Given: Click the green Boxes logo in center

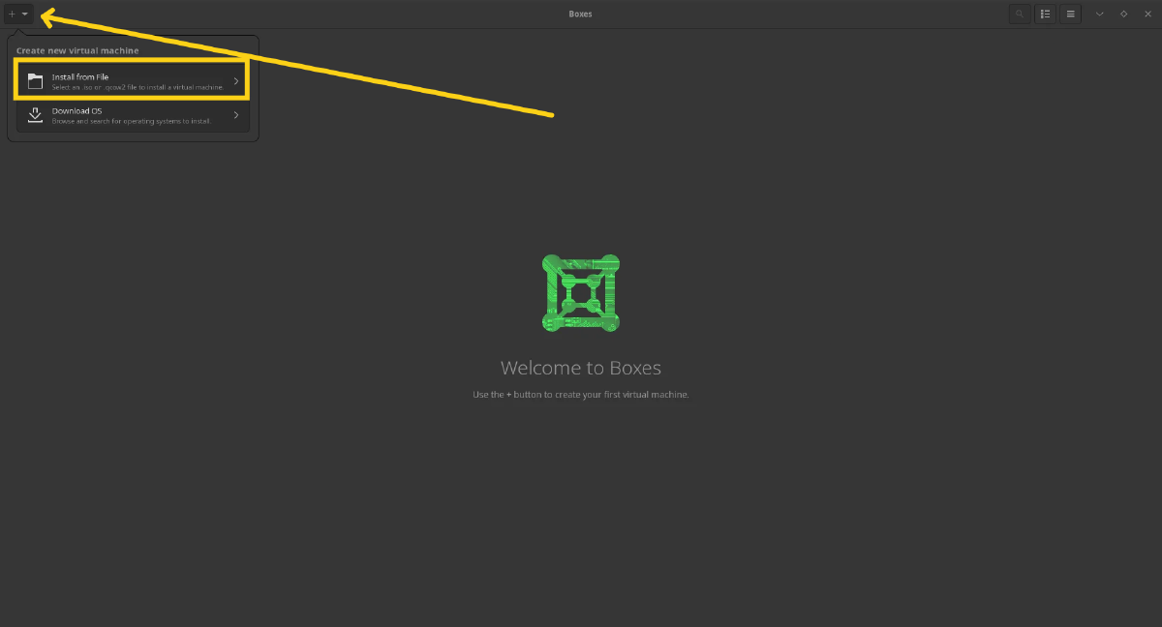Looking at the screenshot, I should point(581,293).
